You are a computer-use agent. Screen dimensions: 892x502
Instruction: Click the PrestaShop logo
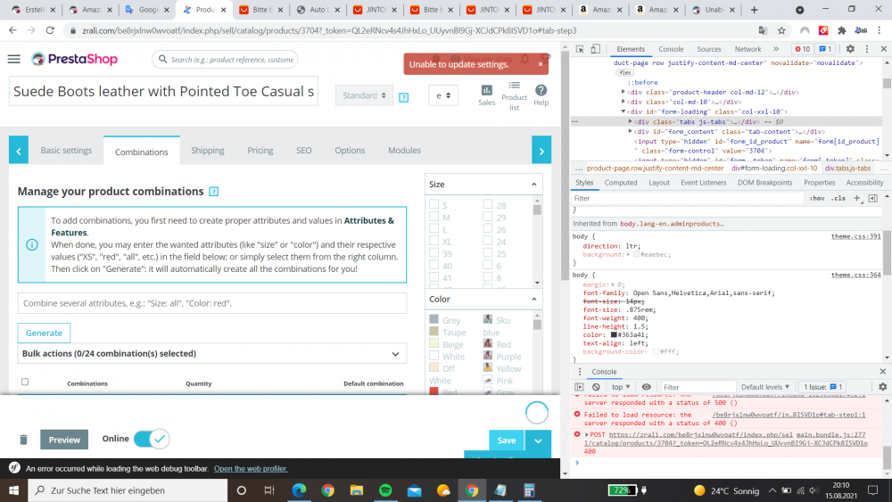(75, 59)
